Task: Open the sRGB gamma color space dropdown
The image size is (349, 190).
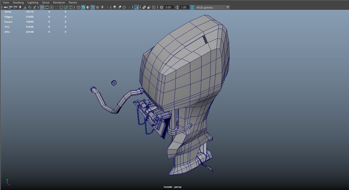Action: click(212, 7)
